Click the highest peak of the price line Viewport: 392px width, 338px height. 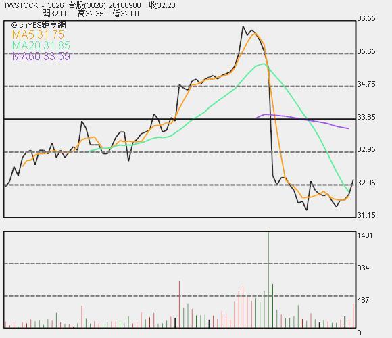pyautogui.click(x=243, y=26)
